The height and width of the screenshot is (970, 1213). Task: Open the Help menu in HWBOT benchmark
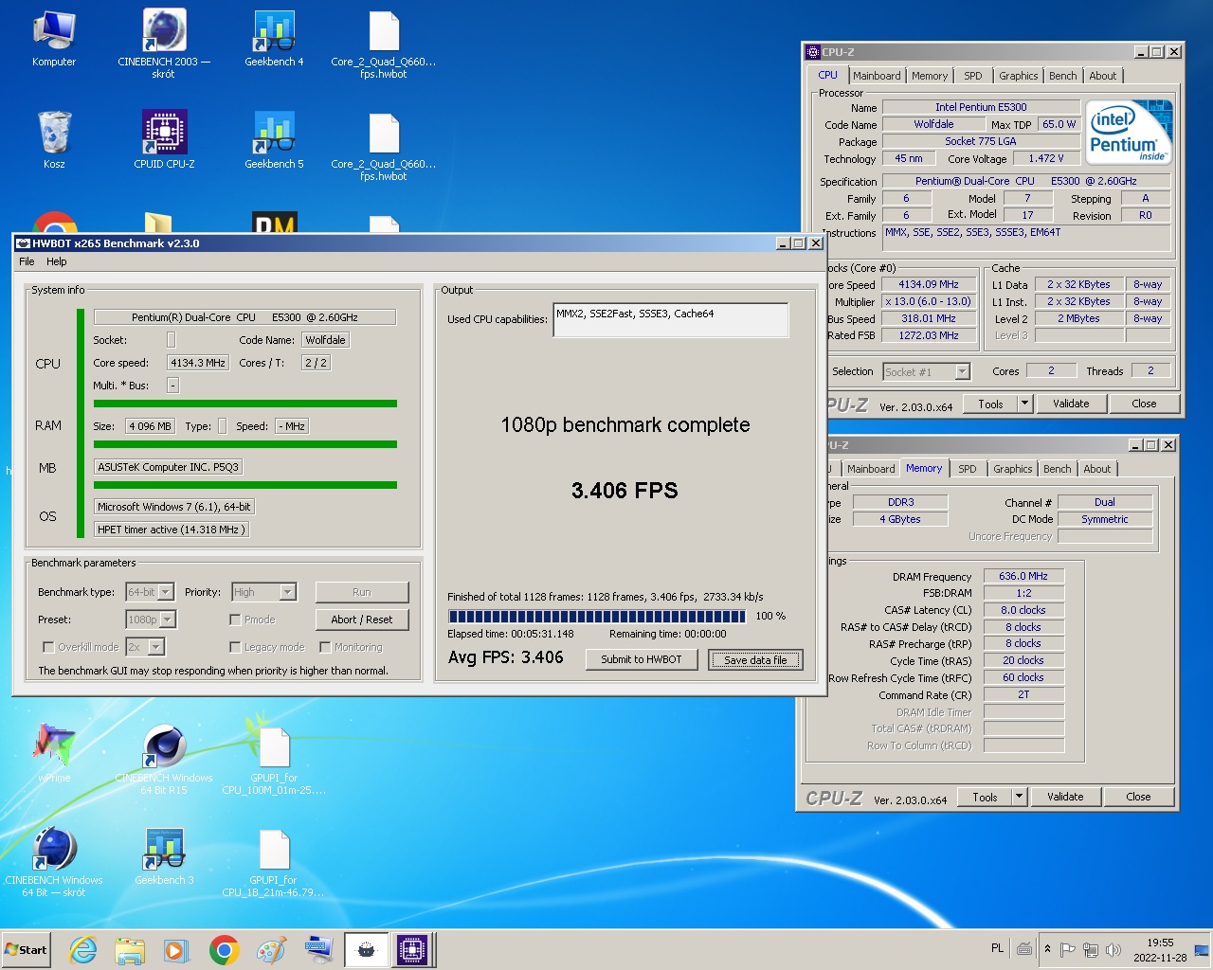point(57,261)
